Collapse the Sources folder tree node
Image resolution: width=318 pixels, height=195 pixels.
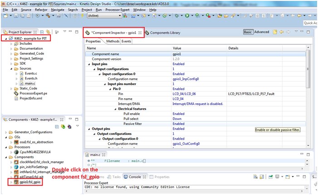(x=11, y=68)
